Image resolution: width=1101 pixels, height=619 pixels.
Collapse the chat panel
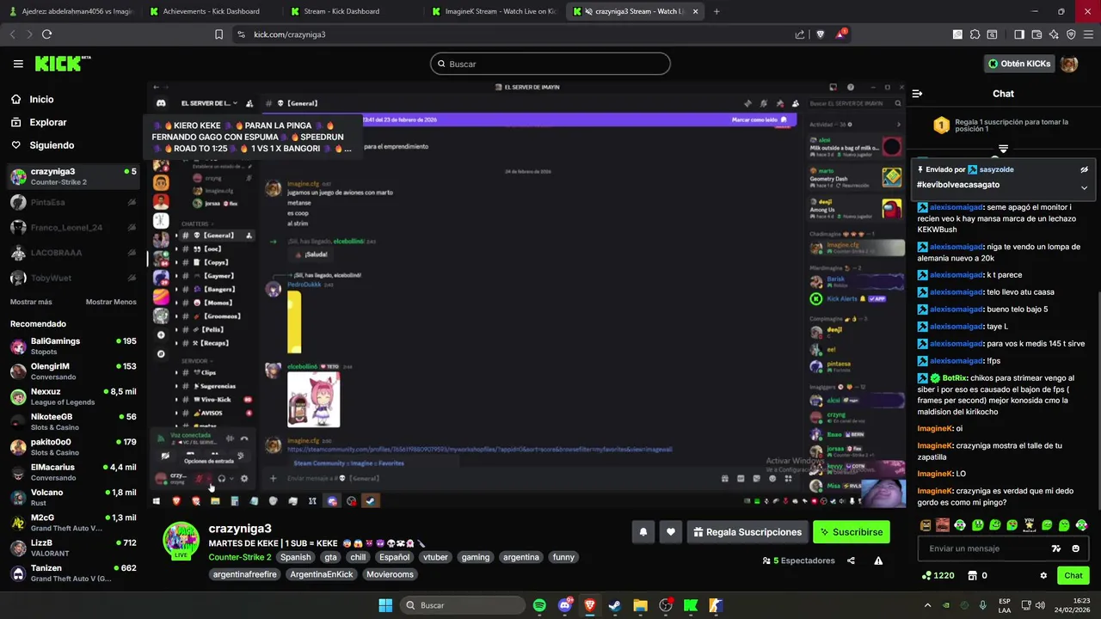tap(917, 94)
